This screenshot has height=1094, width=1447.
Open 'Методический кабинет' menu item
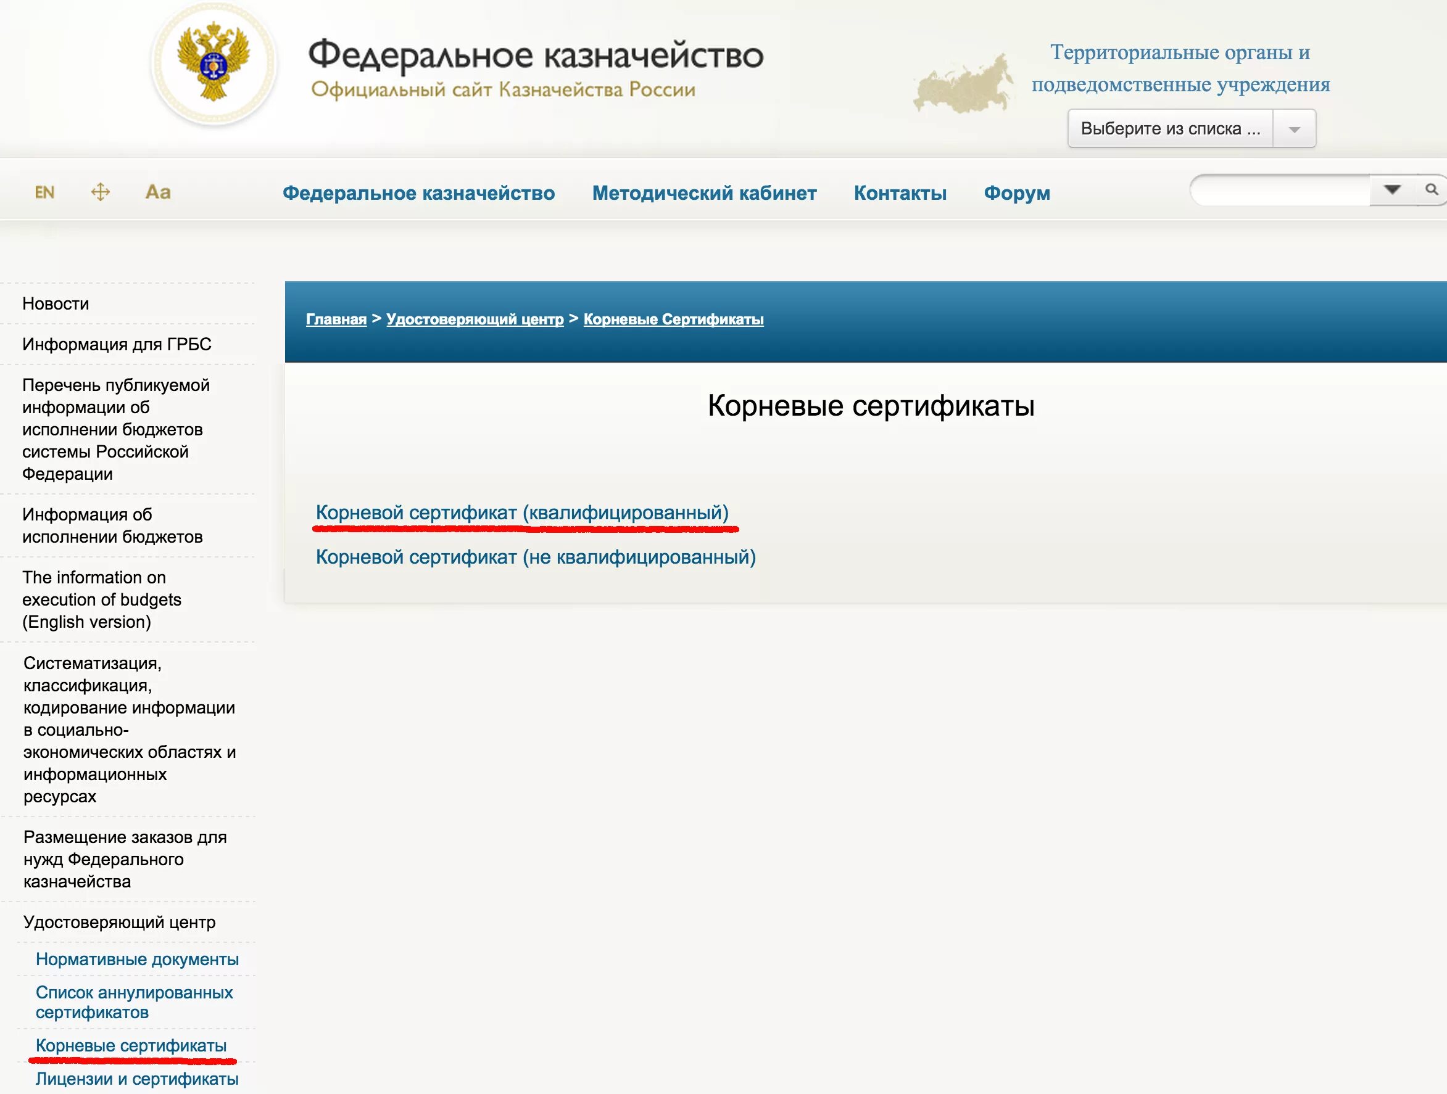pyautogui.click(x=705, y=193)
